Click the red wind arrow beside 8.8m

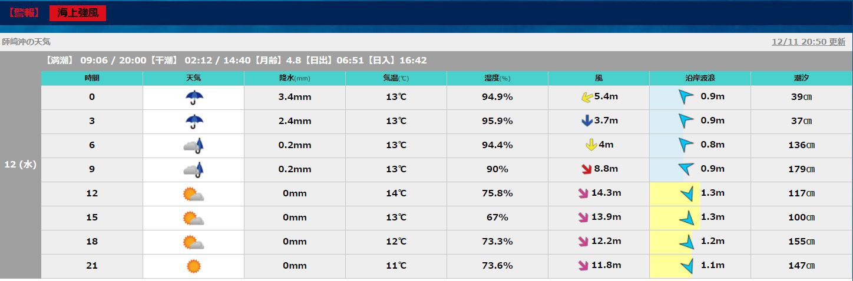[587, 169]
